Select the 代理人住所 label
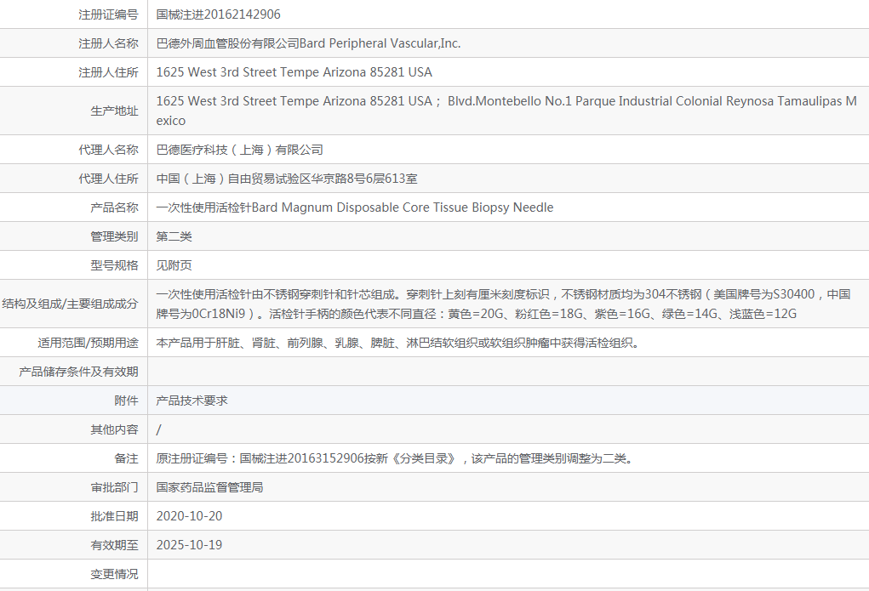Viewport: 869px width, 591px height. pyautogui.click(x=109, y=179)
